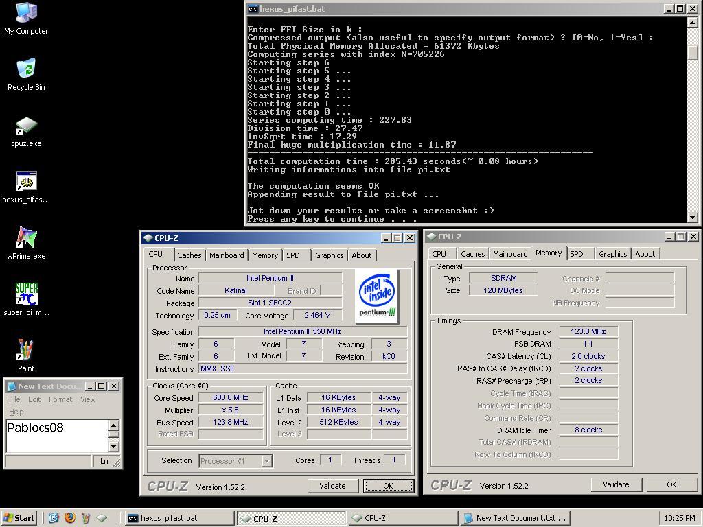Click the Notepad window title icon
Viewport: 703px width, 527px height.
(x=12, y=386)
